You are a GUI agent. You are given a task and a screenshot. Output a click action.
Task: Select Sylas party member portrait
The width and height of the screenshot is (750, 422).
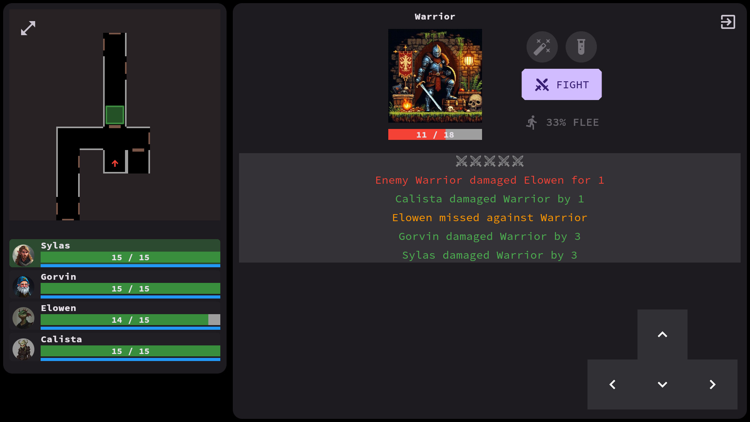23,255
